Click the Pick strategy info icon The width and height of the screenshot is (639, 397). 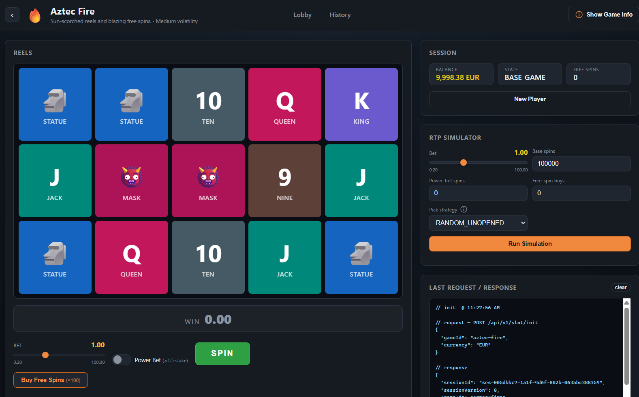tap(464, 209)
